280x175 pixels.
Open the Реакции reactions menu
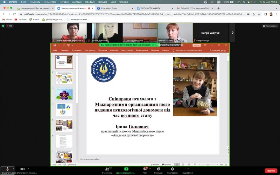tap(158, 169)
